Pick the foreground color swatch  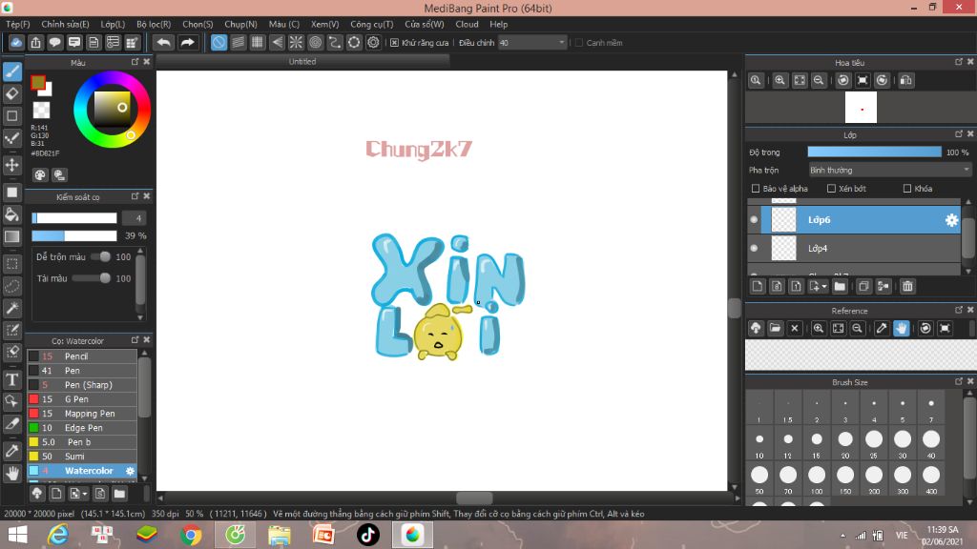(38, 82)
